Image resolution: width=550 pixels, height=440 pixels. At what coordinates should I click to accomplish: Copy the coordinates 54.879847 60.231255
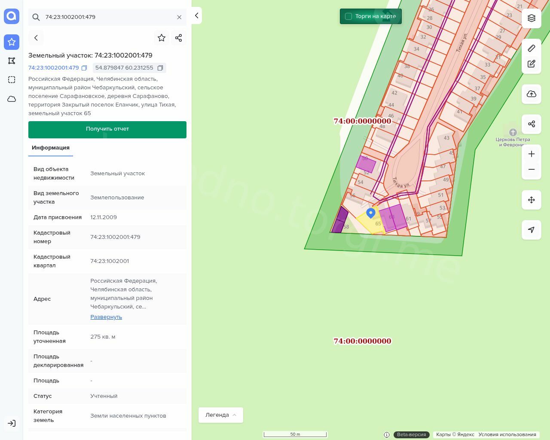coord(160,68)
